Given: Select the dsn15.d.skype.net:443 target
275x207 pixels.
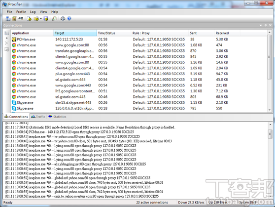Looking at the screenshot, I should pos(73,103).
